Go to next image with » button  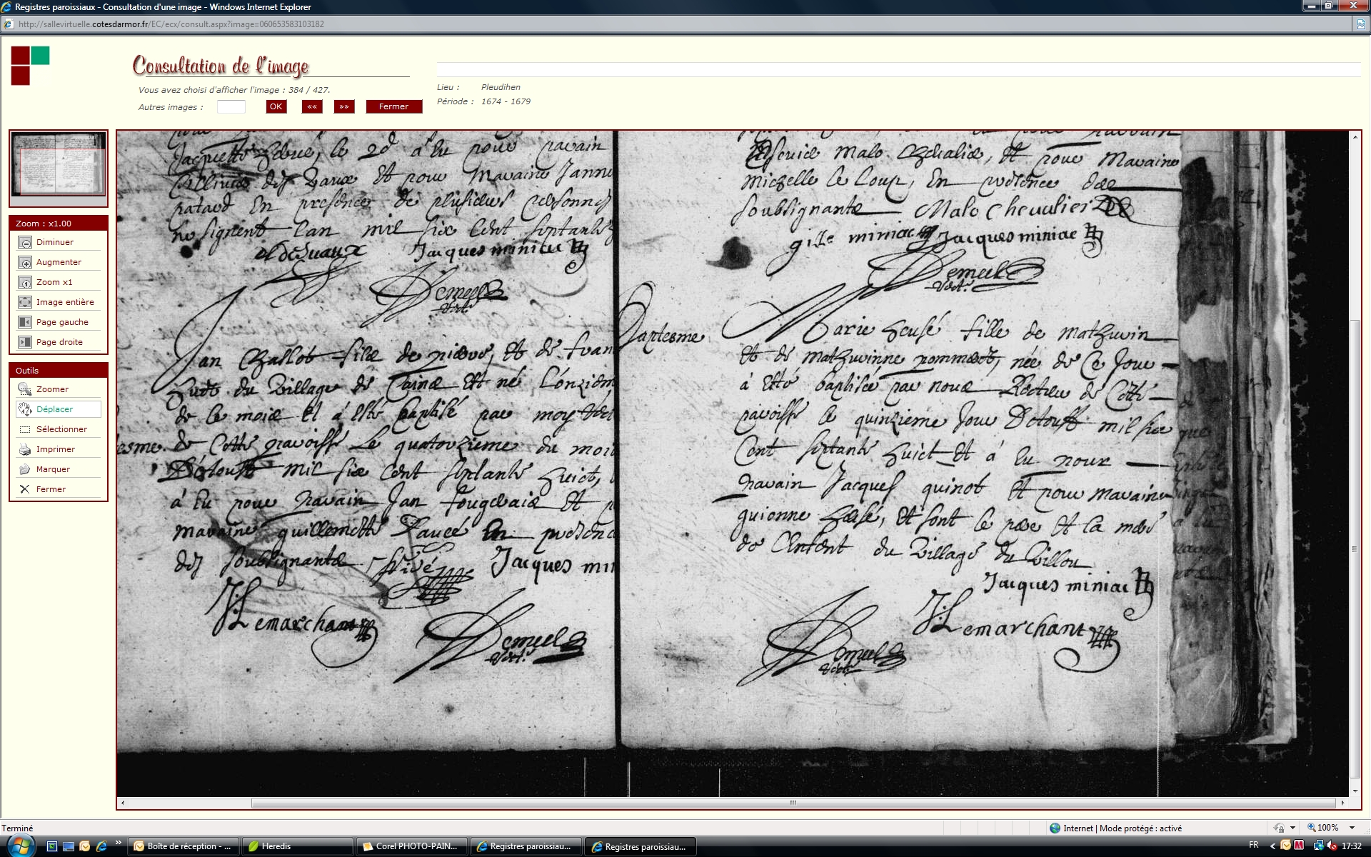[x=344, y=106]
